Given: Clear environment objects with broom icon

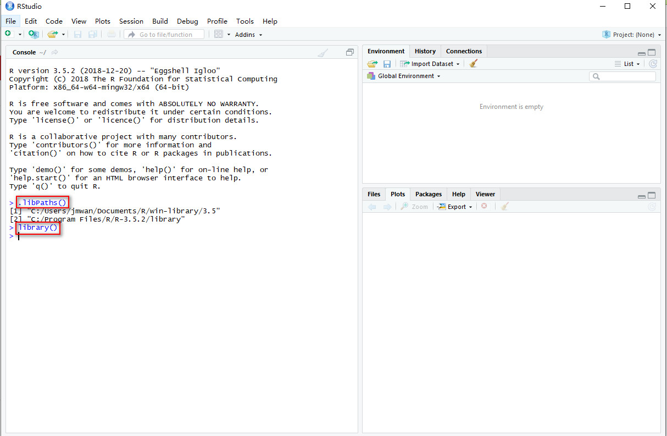Looking at the screenshot, I should (x=474, y=64).
